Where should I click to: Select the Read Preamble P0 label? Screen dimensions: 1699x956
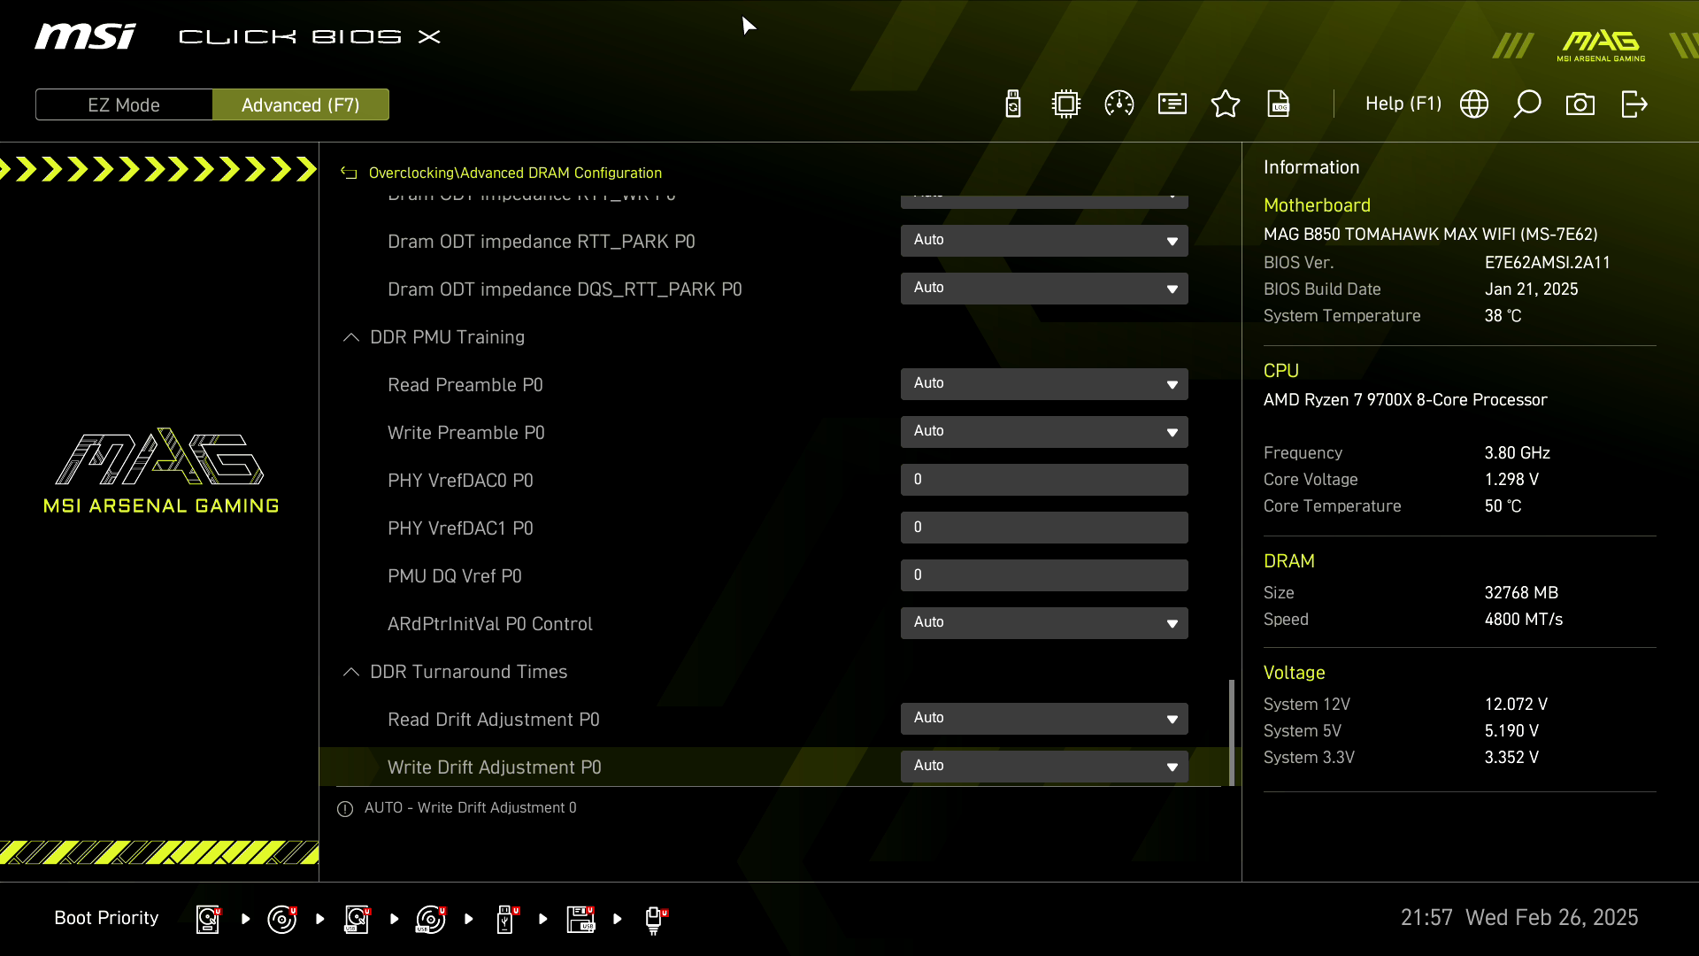(x=465, y=385)
